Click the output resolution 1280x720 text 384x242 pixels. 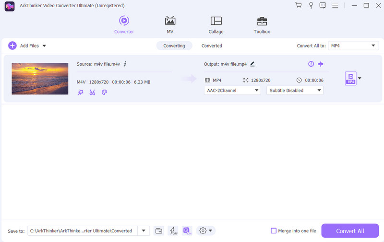point(261,80)
